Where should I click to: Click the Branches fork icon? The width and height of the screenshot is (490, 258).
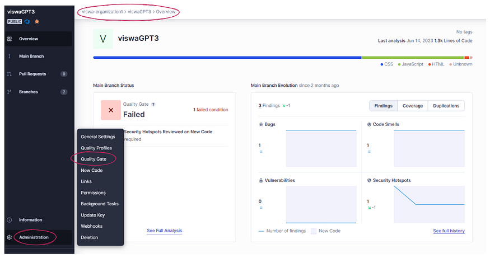(10, 92)
